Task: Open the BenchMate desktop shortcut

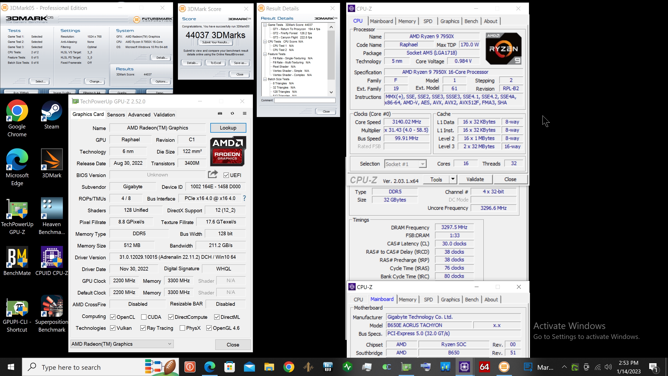Action: (17, 261)
